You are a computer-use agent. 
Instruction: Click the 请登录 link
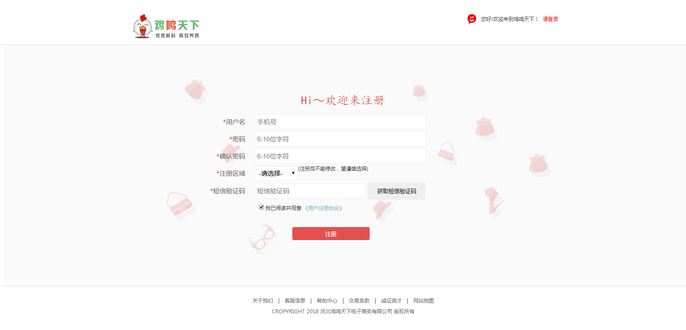551,19
